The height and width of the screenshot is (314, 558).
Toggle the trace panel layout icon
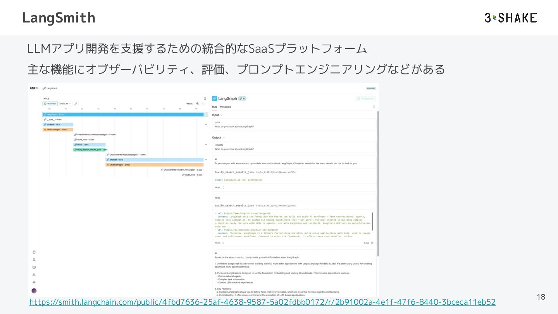(x=205, y=98)
